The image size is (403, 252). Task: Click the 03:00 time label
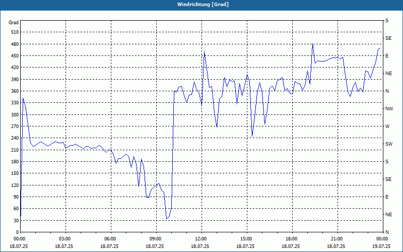66,239
